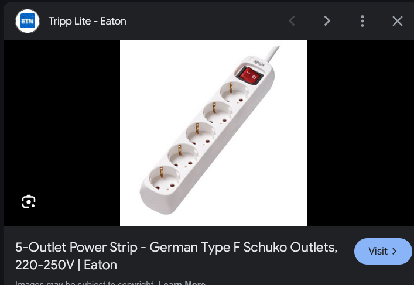Click the red rocker switch in the photo

(249, 75)
